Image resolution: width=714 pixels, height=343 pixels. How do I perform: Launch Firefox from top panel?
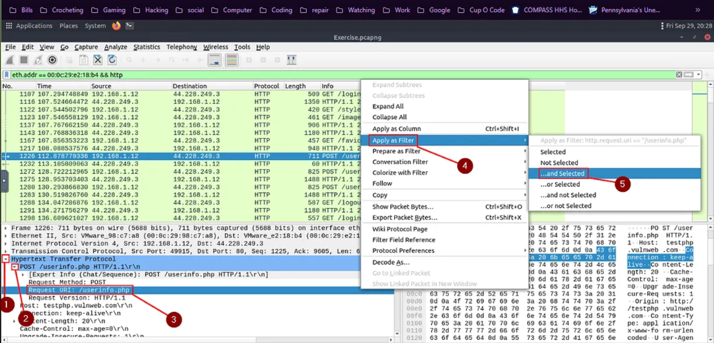click(116, 25)
